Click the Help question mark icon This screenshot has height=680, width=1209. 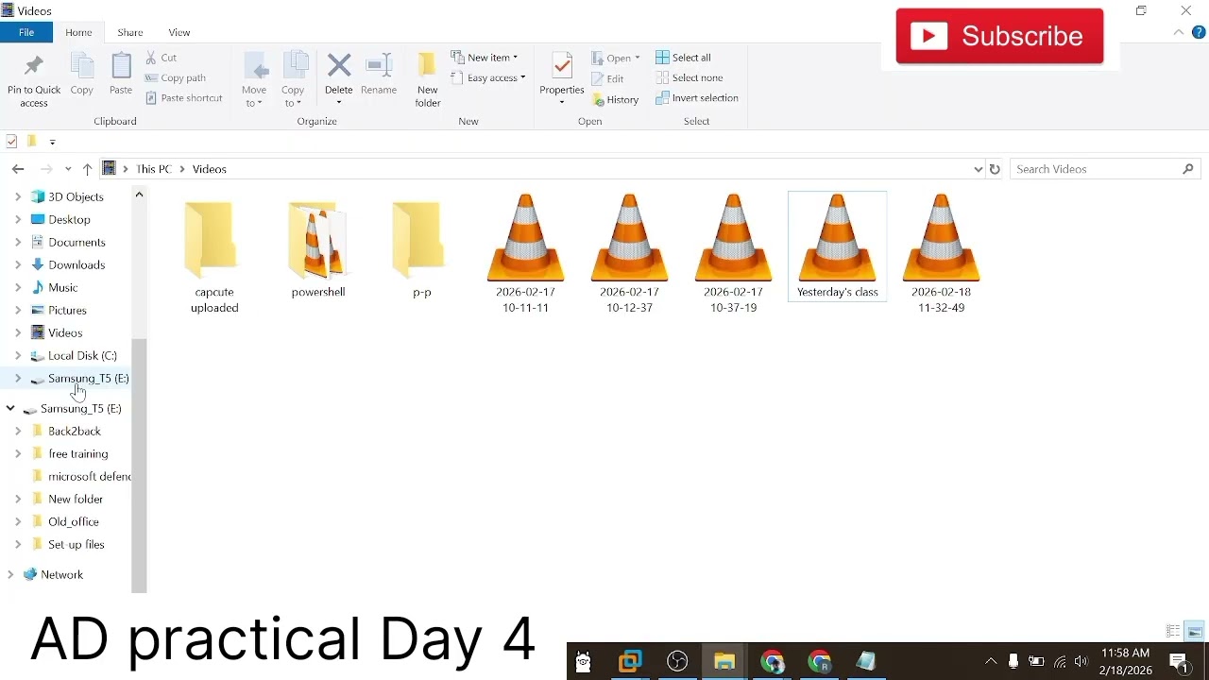pyautogui.click(x=1200, y=33)
